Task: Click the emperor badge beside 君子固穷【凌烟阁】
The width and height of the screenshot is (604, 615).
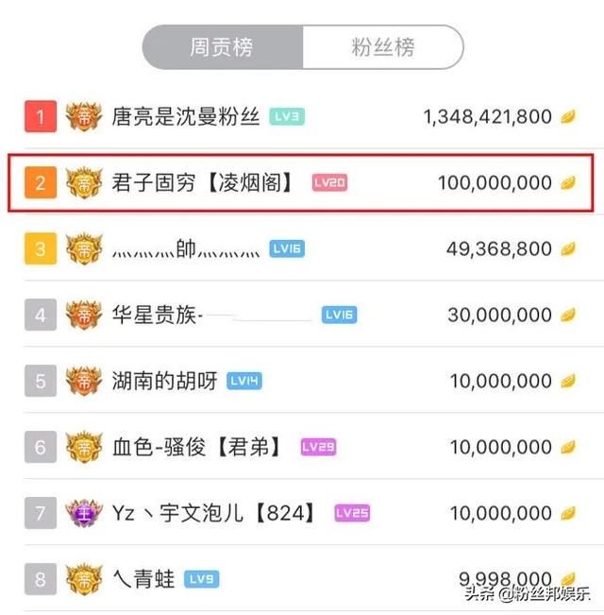Action: coord(84,182)
